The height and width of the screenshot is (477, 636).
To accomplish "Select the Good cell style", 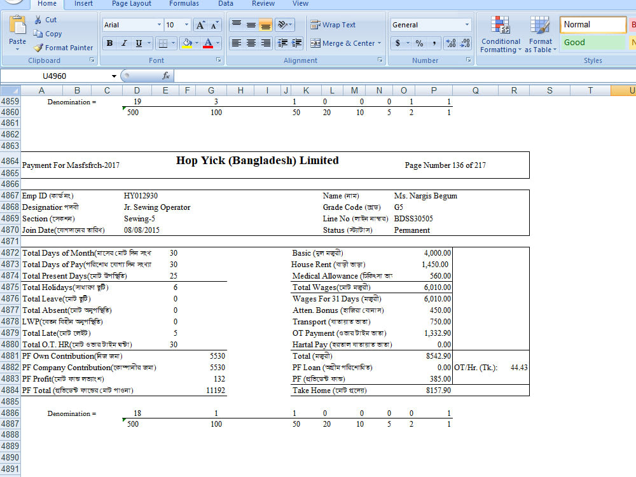I will (593, 42).
